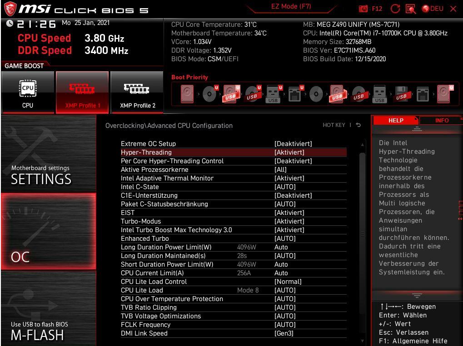Click the circular reset arrow icon in top bar
The image size is (463, 346).
[x=395, y=9]
